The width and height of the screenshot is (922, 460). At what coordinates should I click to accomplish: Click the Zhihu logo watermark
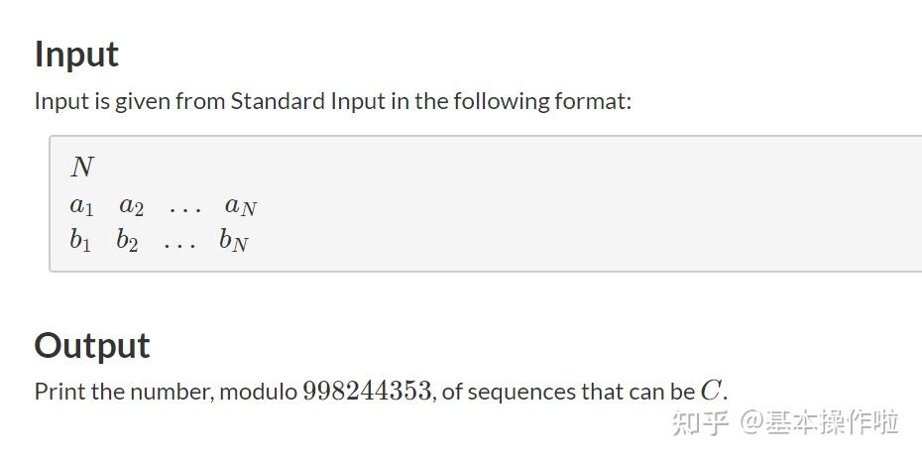700,422
